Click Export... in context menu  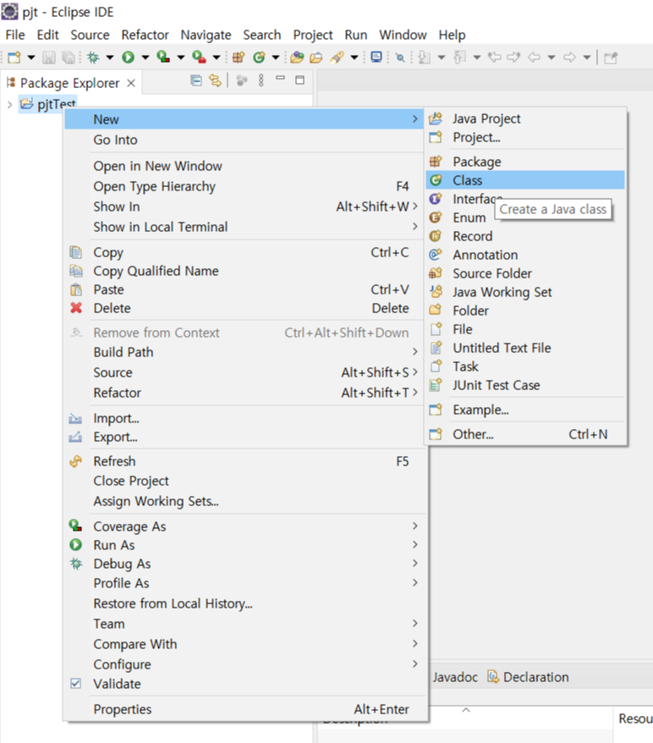click(244, 437)
